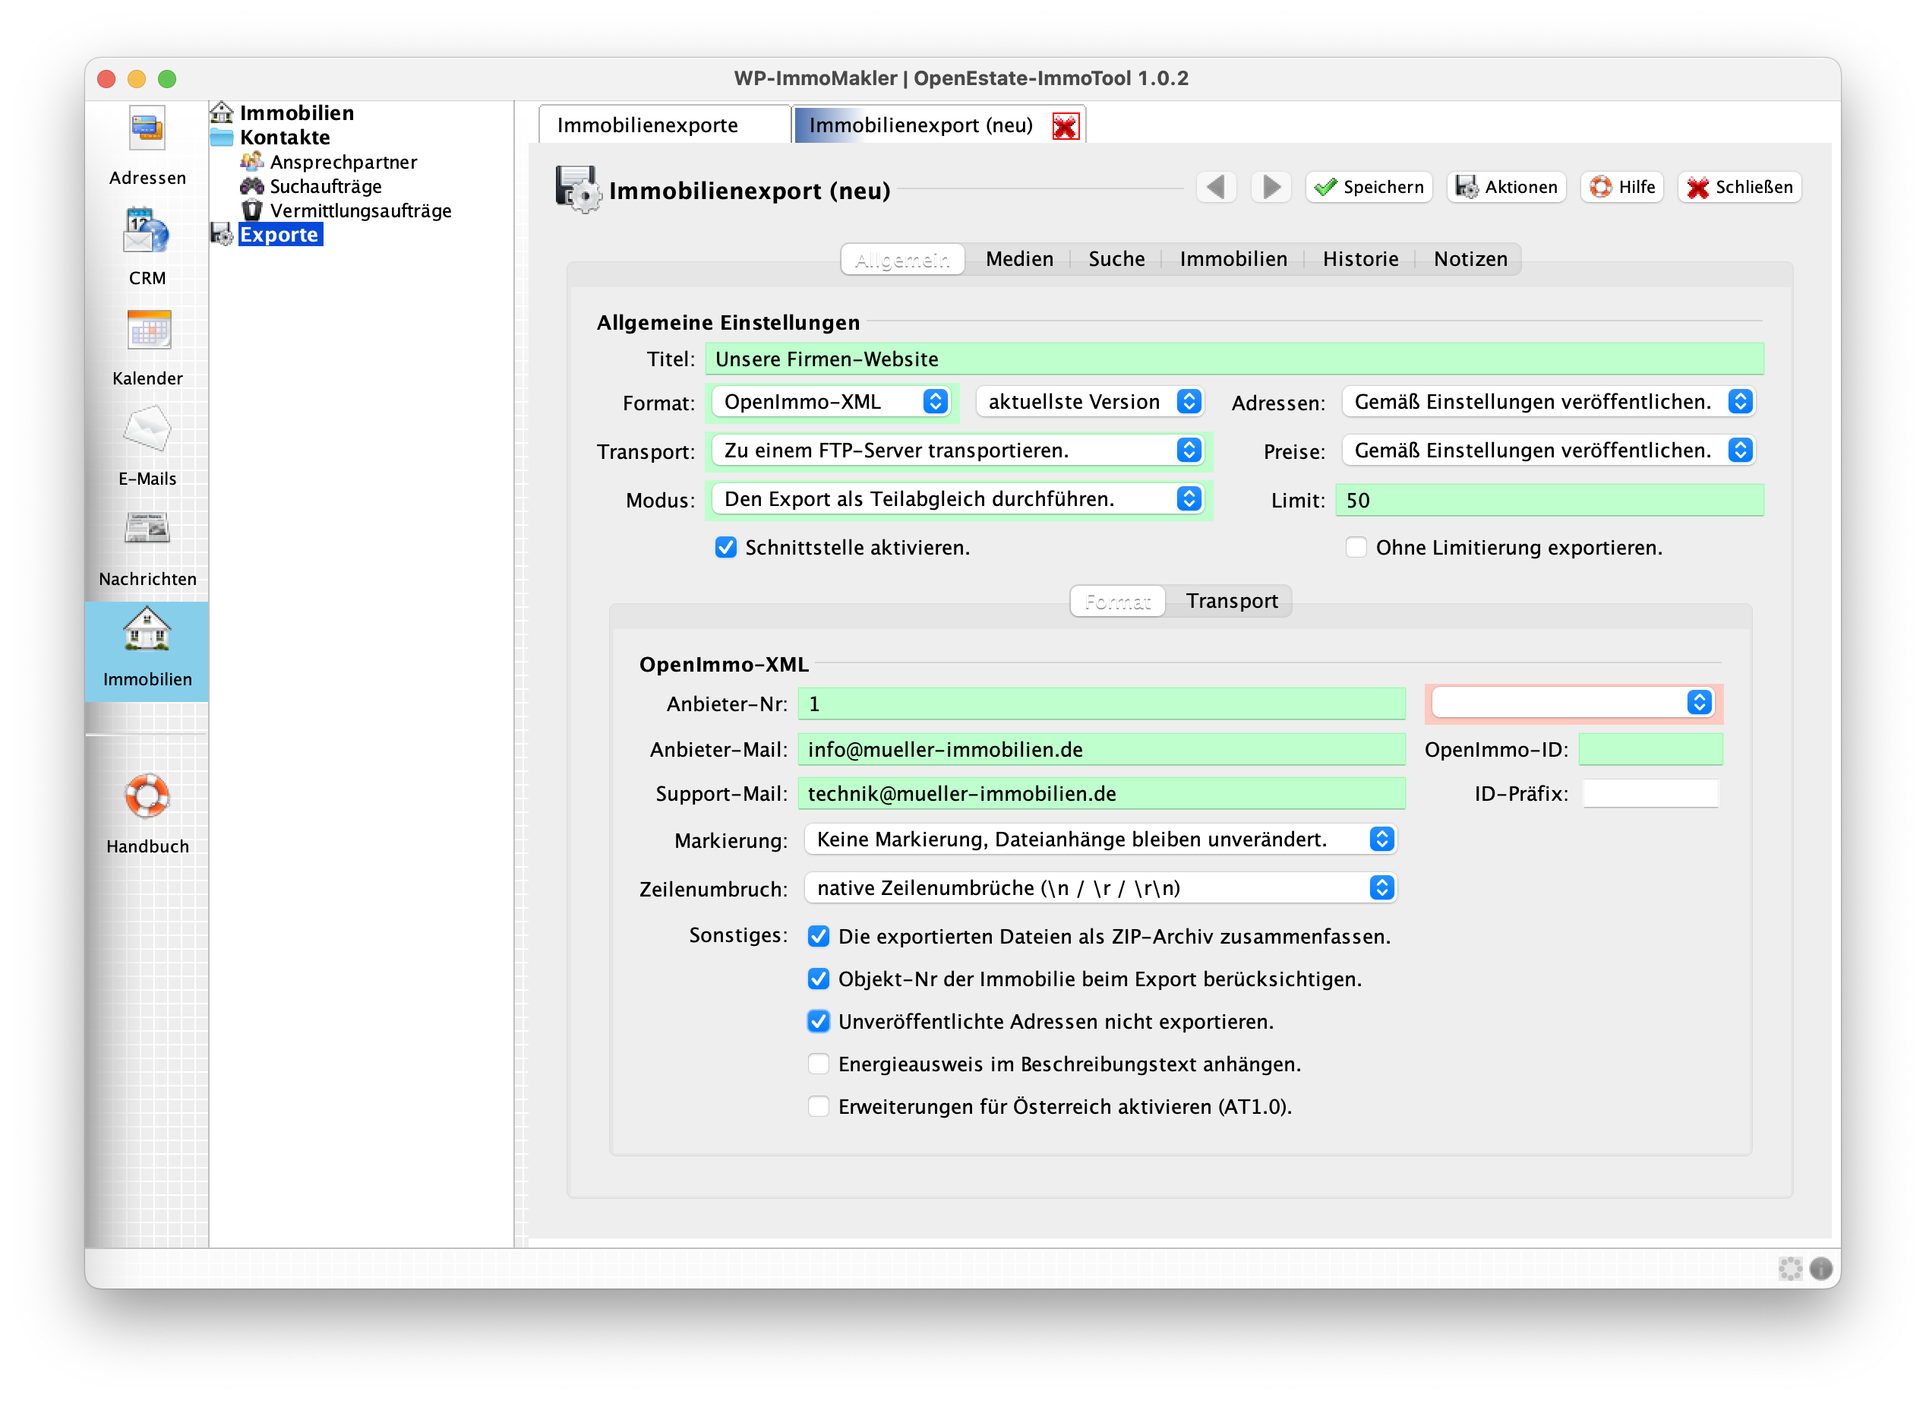Enable Ohne Limitierung exportieren checkbox
This screenshot has height=1401, width=1926.
click(1356, 547)
